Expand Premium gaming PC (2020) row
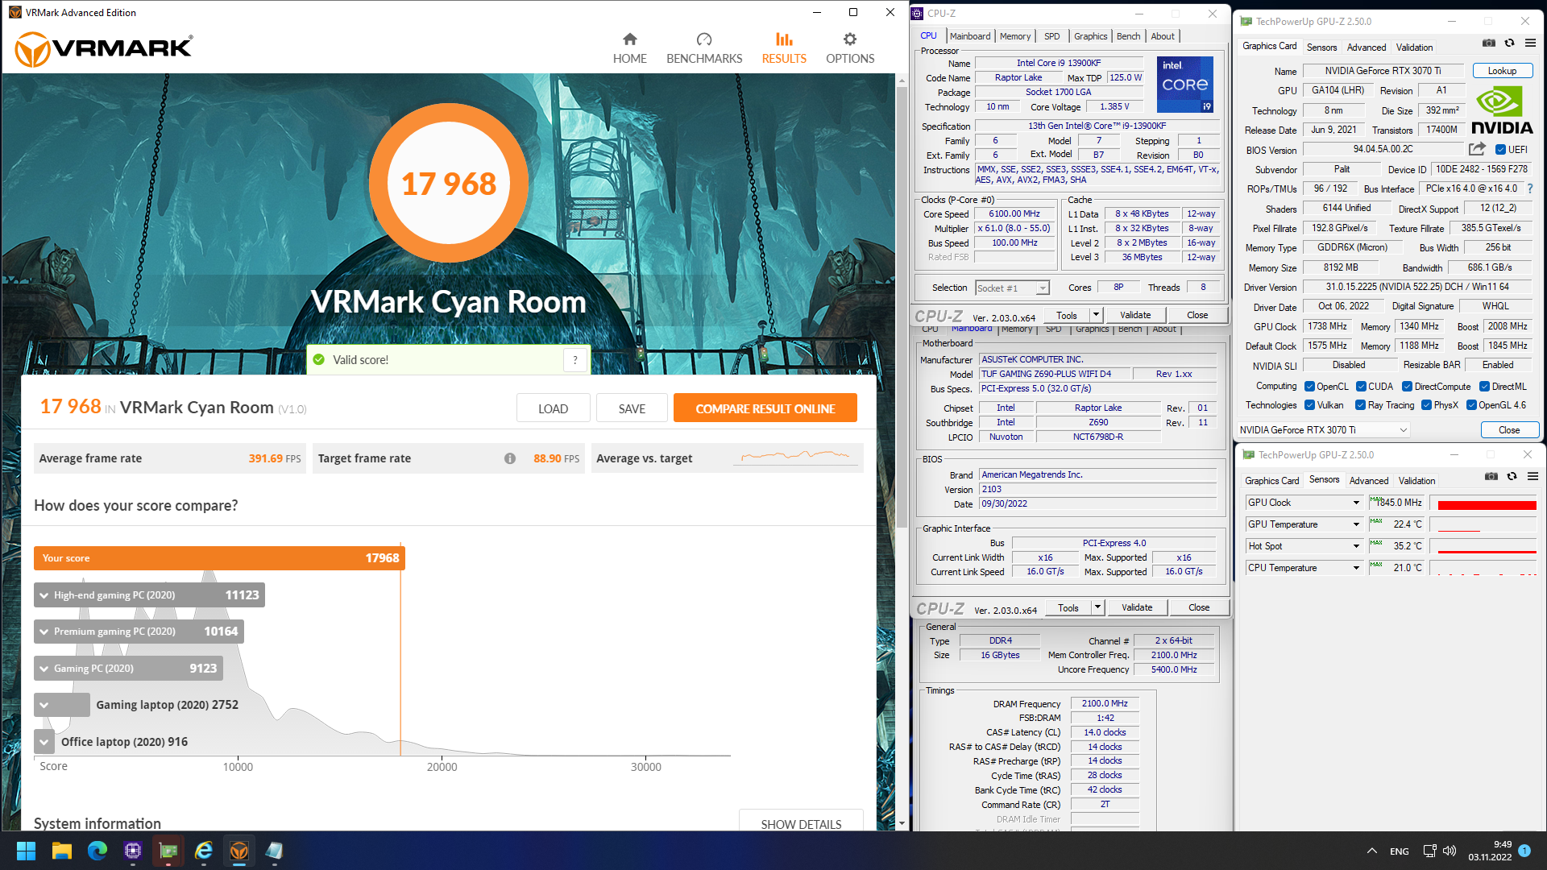The image size is (1547, 870). (x=44, y=632)
